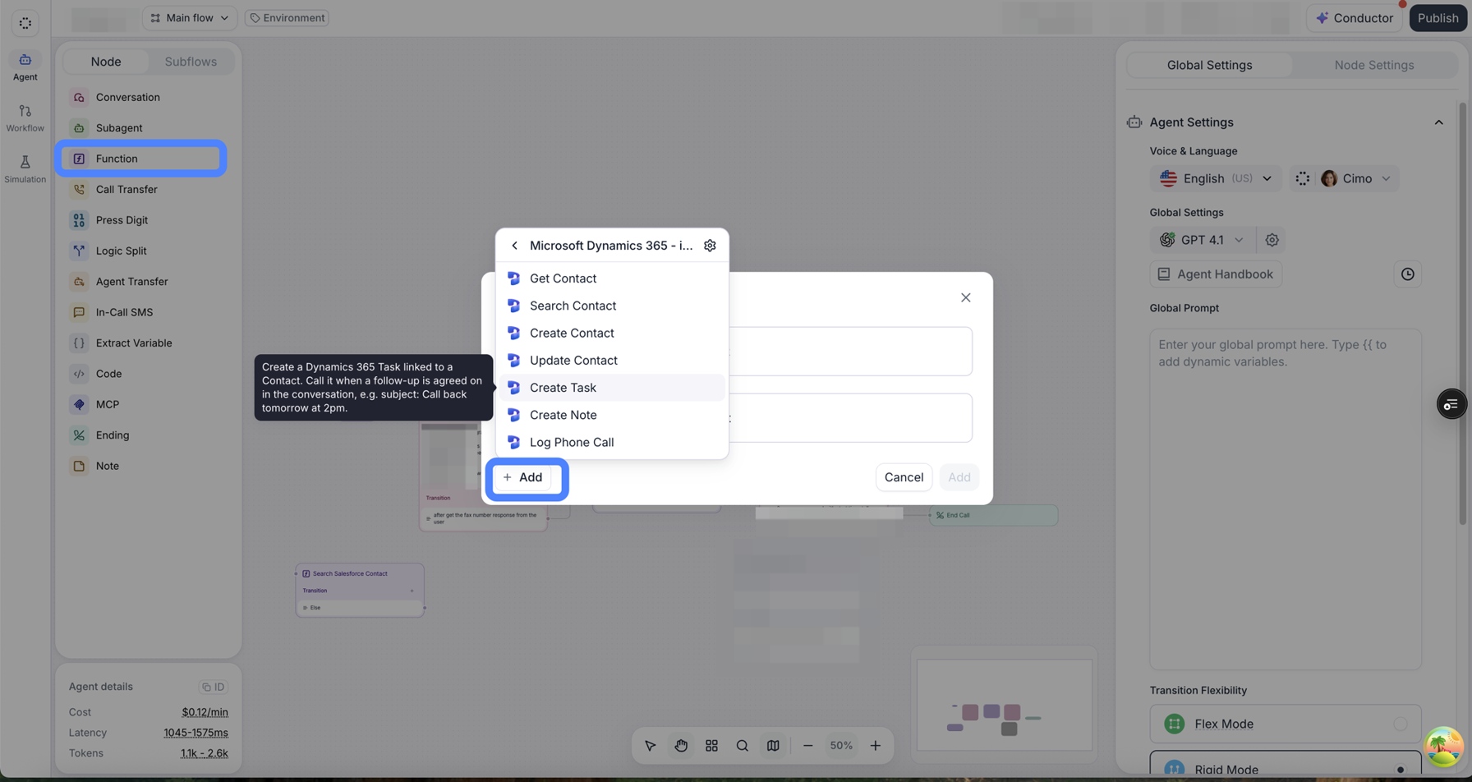Go back from Microsoft Dynamics 365 list
The width and height of the screenshot is (1472, 782).
click(x=514, y=246)
